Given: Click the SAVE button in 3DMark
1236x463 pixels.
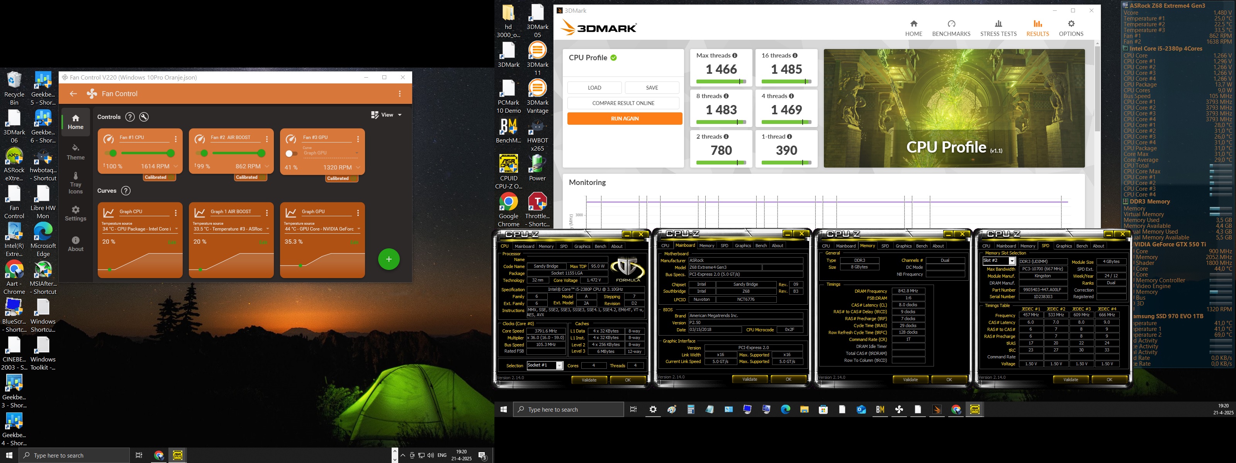Looking at the screenshot, I should 652,88.
